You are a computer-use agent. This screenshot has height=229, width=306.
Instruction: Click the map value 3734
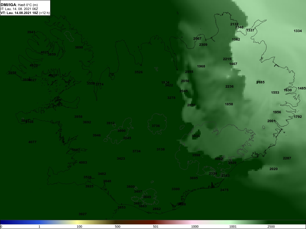click(136, 151)
